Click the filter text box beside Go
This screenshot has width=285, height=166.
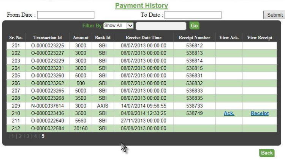(x=161, y=26)
